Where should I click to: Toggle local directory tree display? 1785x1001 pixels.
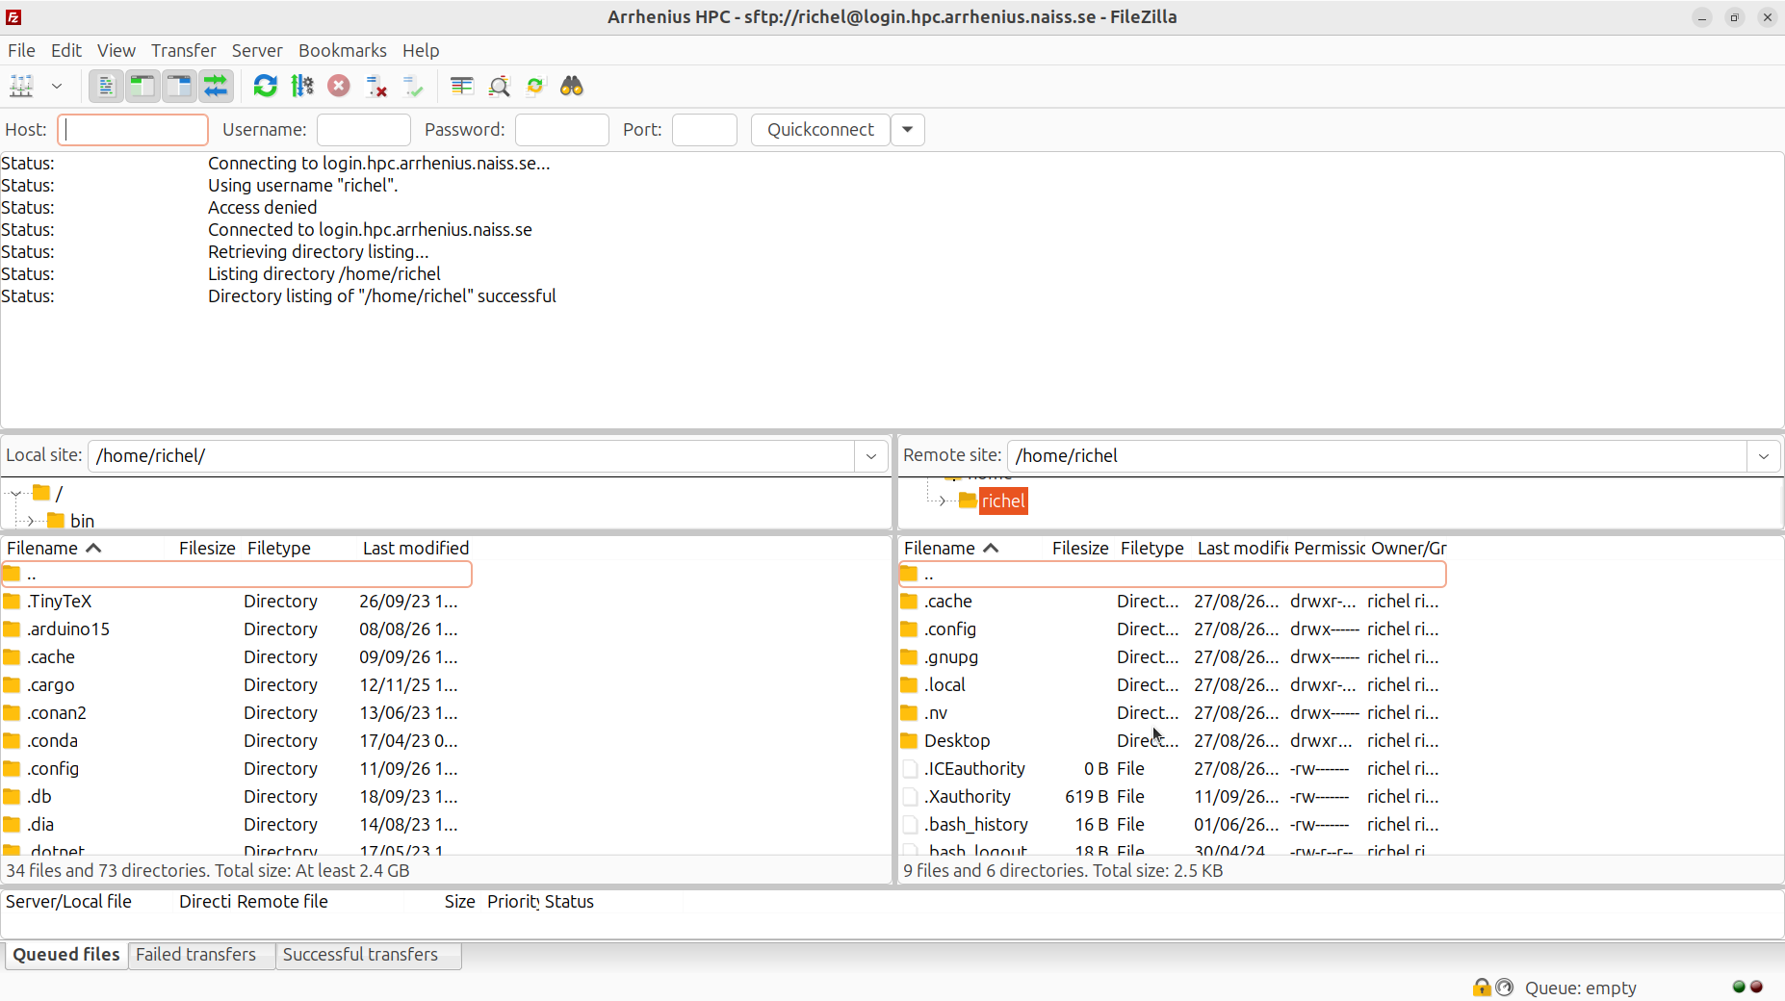point(142,87)
